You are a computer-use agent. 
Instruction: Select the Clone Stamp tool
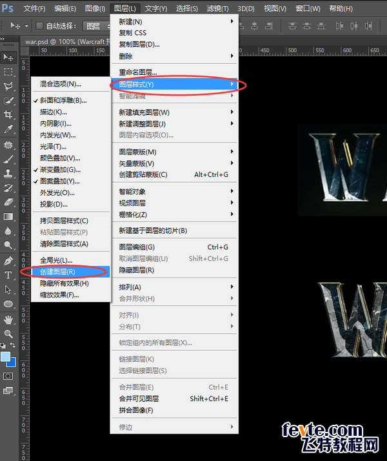tap(8, 174)
